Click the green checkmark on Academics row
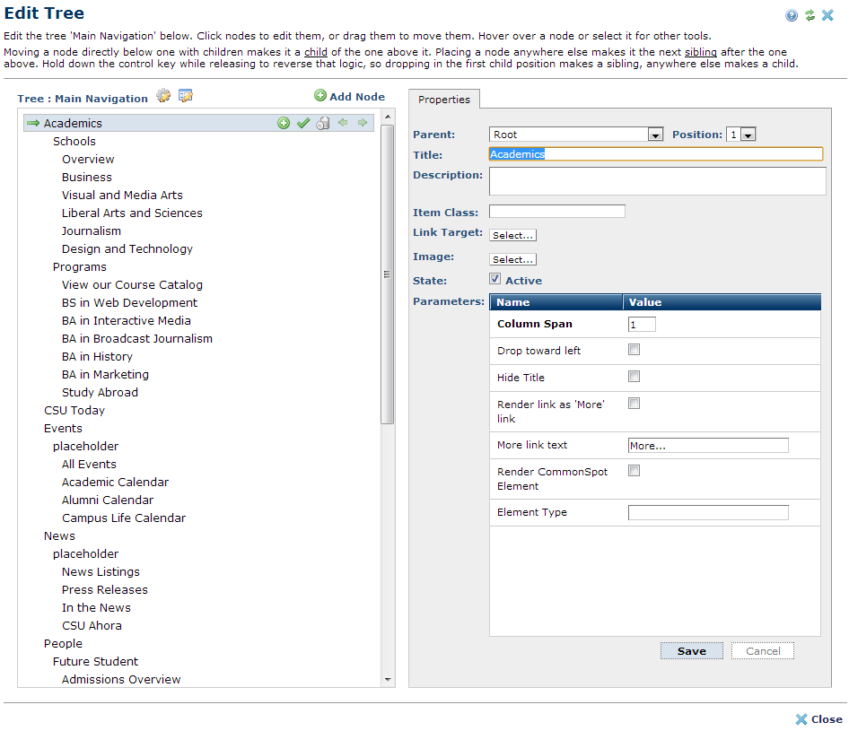 coord(303,123)
